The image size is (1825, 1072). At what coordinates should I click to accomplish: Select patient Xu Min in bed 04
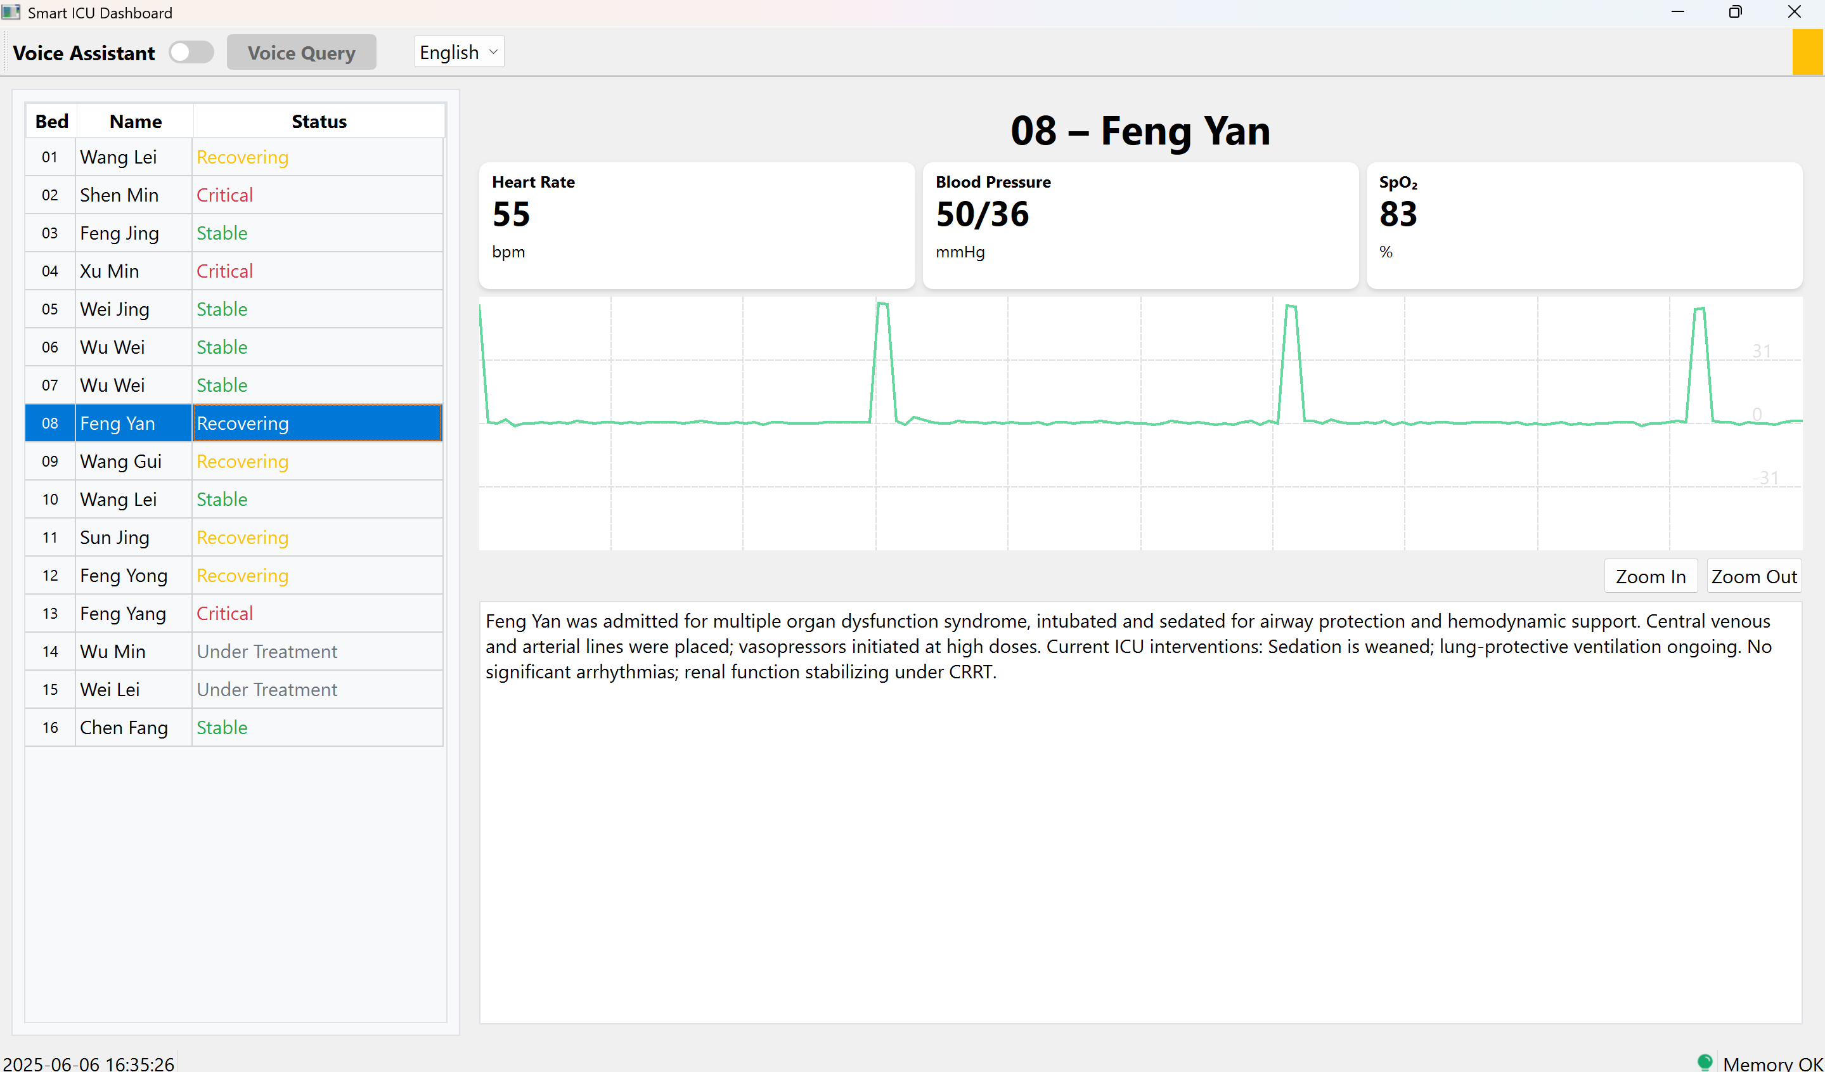point(110,271)
